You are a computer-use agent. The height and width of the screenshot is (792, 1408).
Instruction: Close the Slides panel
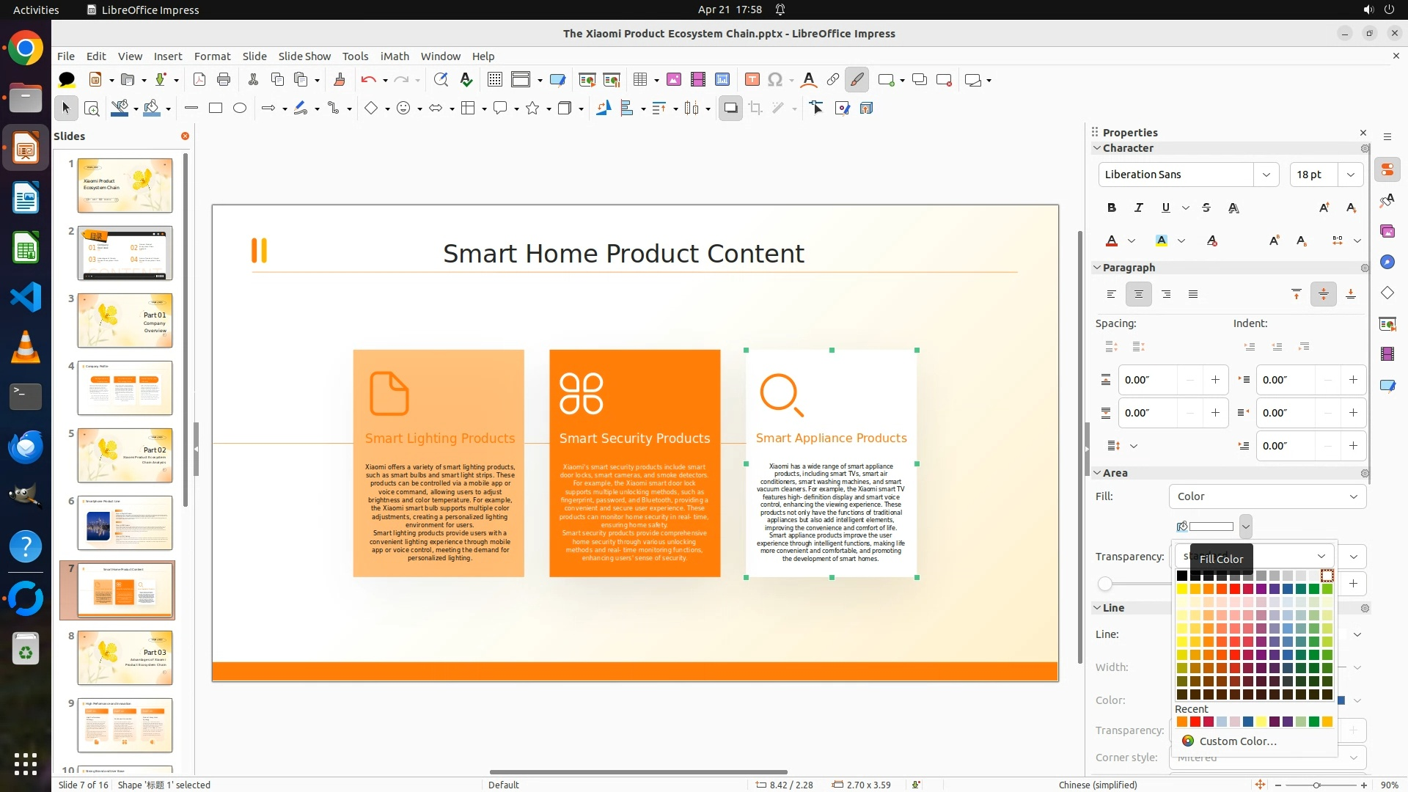[x=185, y=136]
